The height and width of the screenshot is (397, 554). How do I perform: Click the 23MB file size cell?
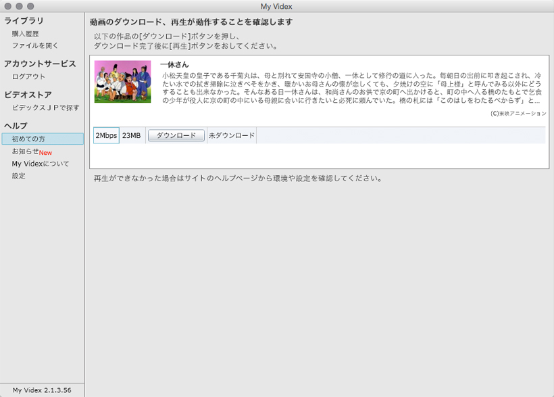132,135
